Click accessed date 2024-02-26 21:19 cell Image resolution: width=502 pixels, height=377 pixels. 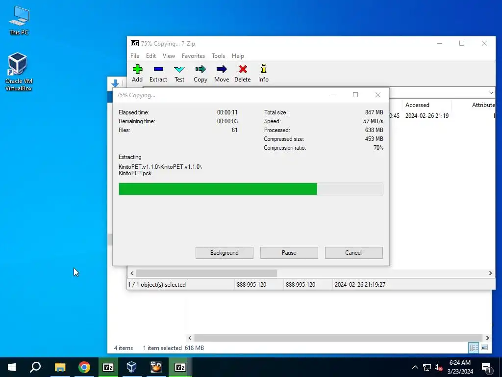pos(427,116)
